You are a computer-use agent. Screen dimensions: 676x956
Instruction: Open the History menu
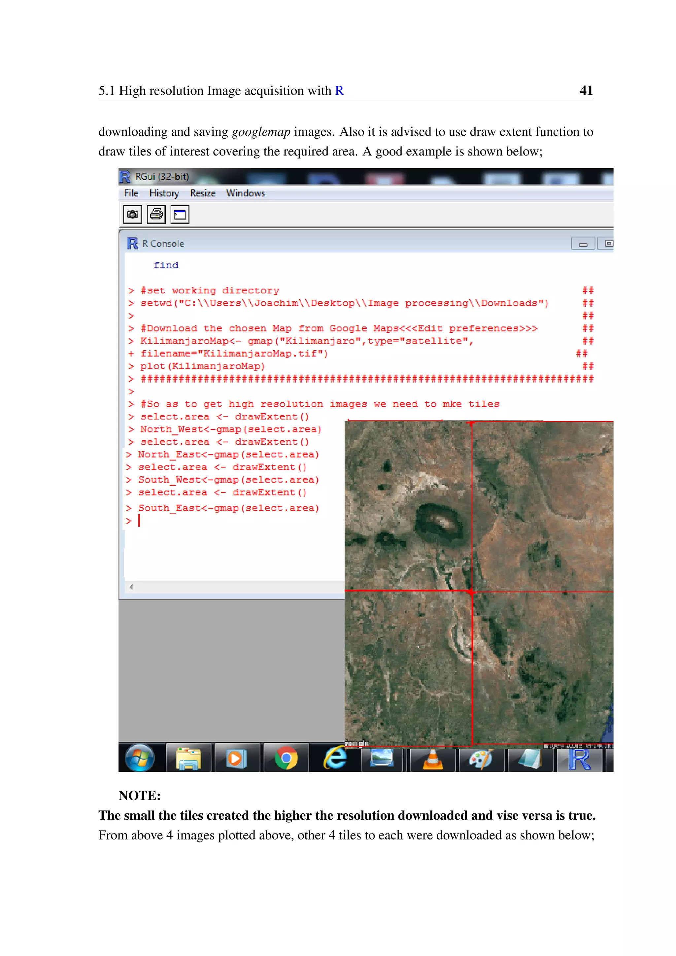(164, 193)
